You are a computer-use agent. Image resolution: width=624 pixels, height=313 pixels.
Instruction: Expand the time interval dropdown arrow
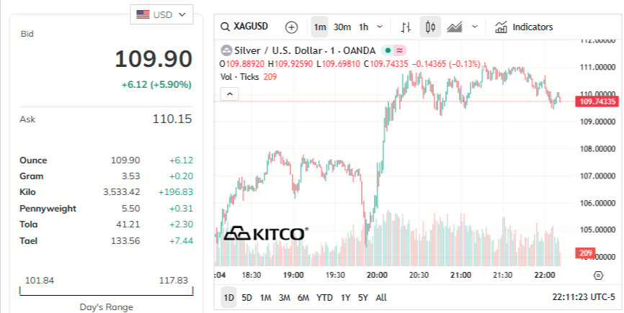pyautogui.click(x=379, y=27)
